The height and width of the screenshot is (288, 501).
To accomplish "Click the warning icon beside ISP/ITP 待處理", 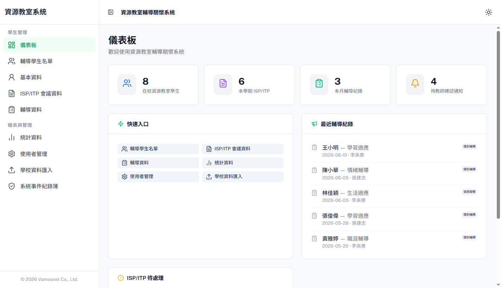I will (x=121, y=278).
